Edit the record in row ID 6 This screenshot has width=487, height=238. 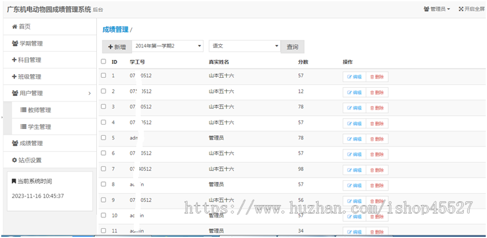[x=354, y=155]
